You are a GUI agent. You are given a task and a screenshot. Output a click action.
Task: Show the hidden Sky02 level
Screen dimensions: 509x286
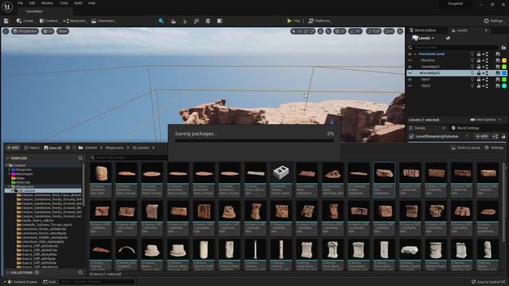[x=410, y=86]
